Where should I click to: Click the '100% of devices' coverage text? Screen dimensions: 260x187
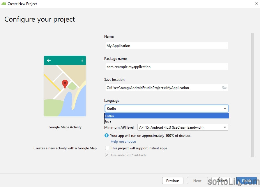point(178,136)
